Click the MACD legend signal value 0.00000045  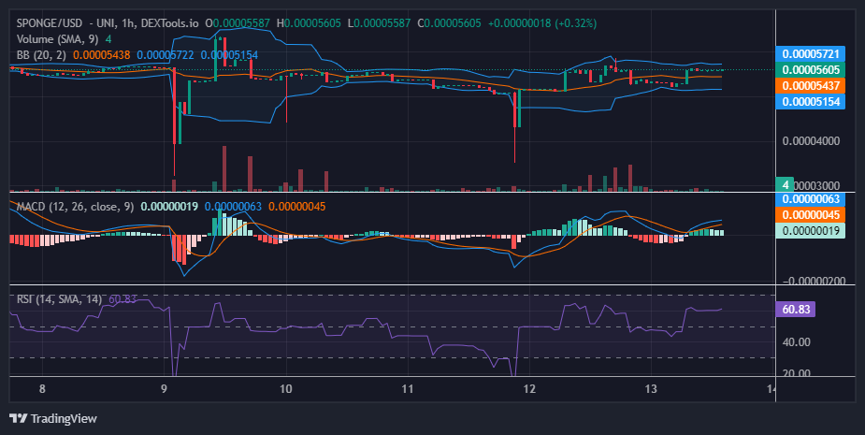coord(296,207)
